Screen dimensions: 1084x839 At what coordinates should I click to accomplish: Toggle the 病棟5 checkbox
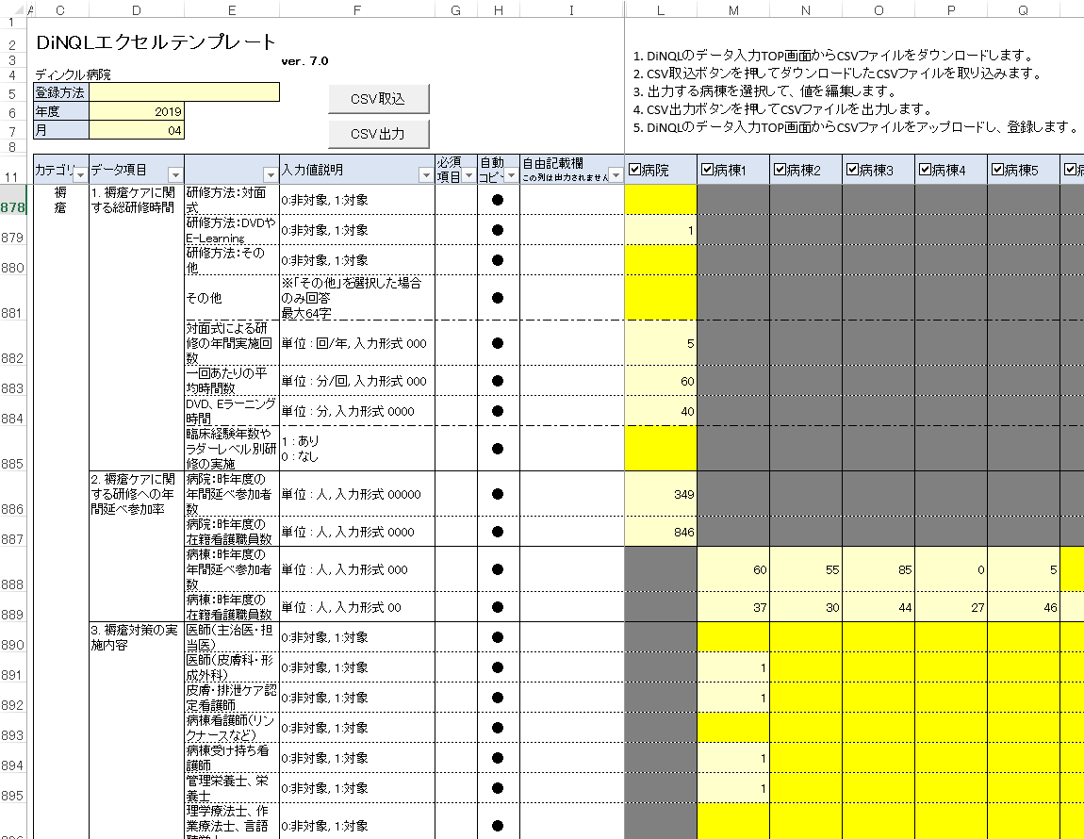point(997,170)
